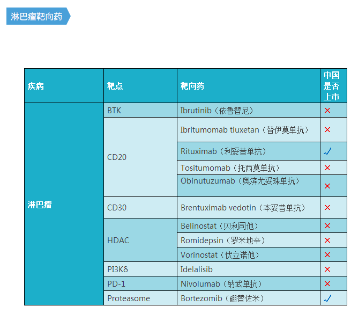Viewport: 351px width, 328px height.
Task: Click the Proteasome target cell
Action: point(140,298)
